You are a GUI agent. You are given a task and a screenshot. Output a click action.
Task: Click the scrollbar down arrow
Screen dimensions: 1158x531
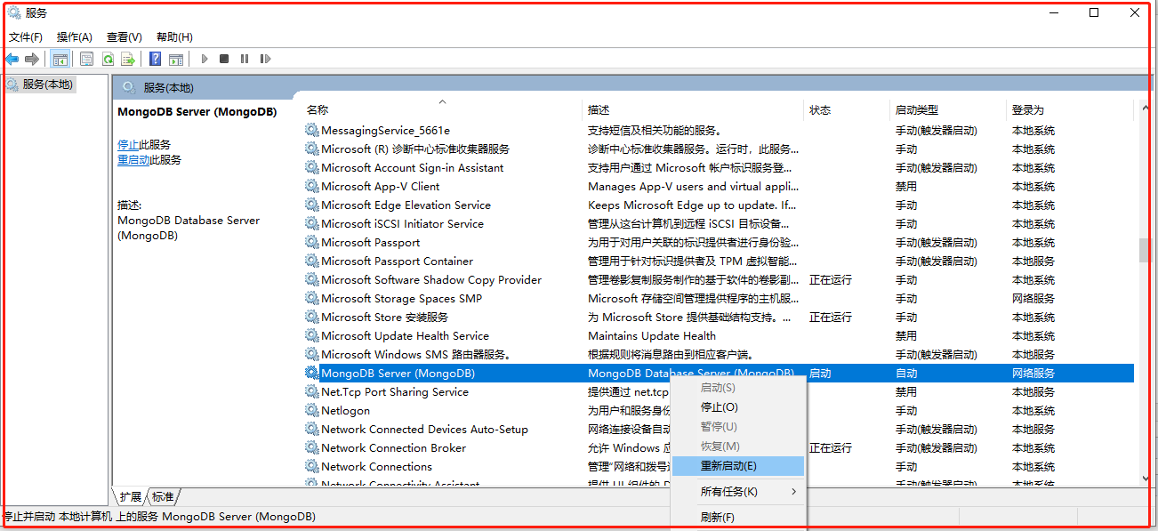1145,478
